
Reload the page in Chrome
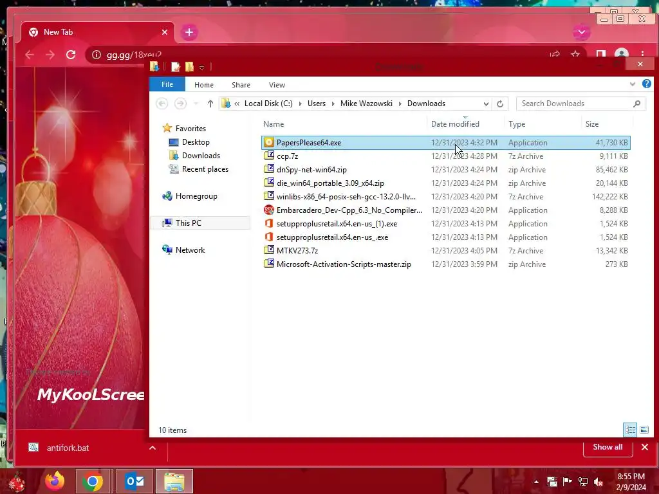(x=71, y=55)
